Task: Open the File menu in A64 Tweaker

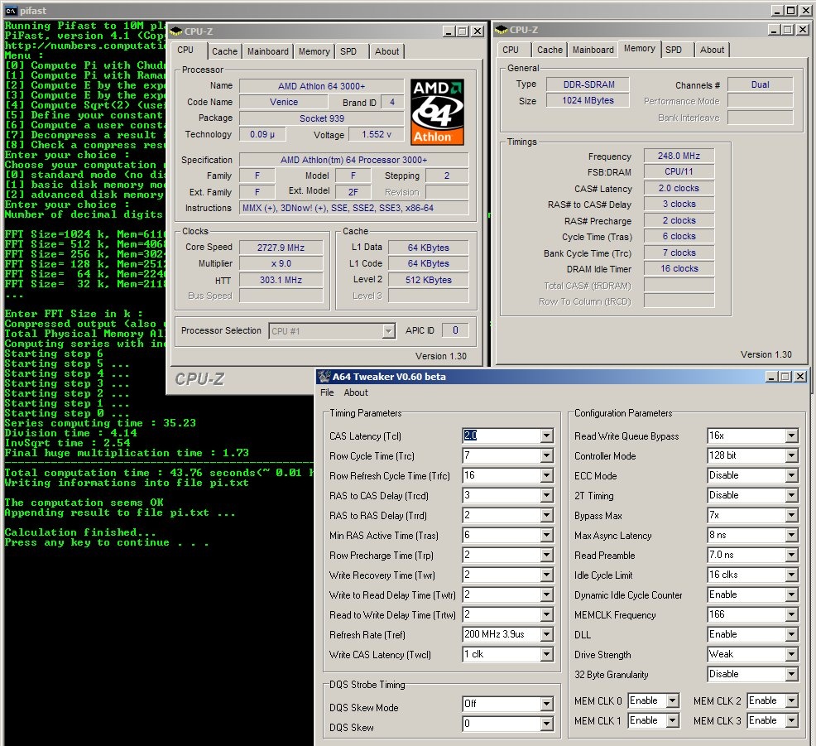Action: (x=327, y=392)
